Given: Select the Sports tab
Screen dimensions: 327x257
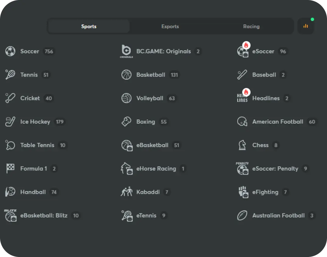Looking at the screenshot, I should (x=89, y=27).
